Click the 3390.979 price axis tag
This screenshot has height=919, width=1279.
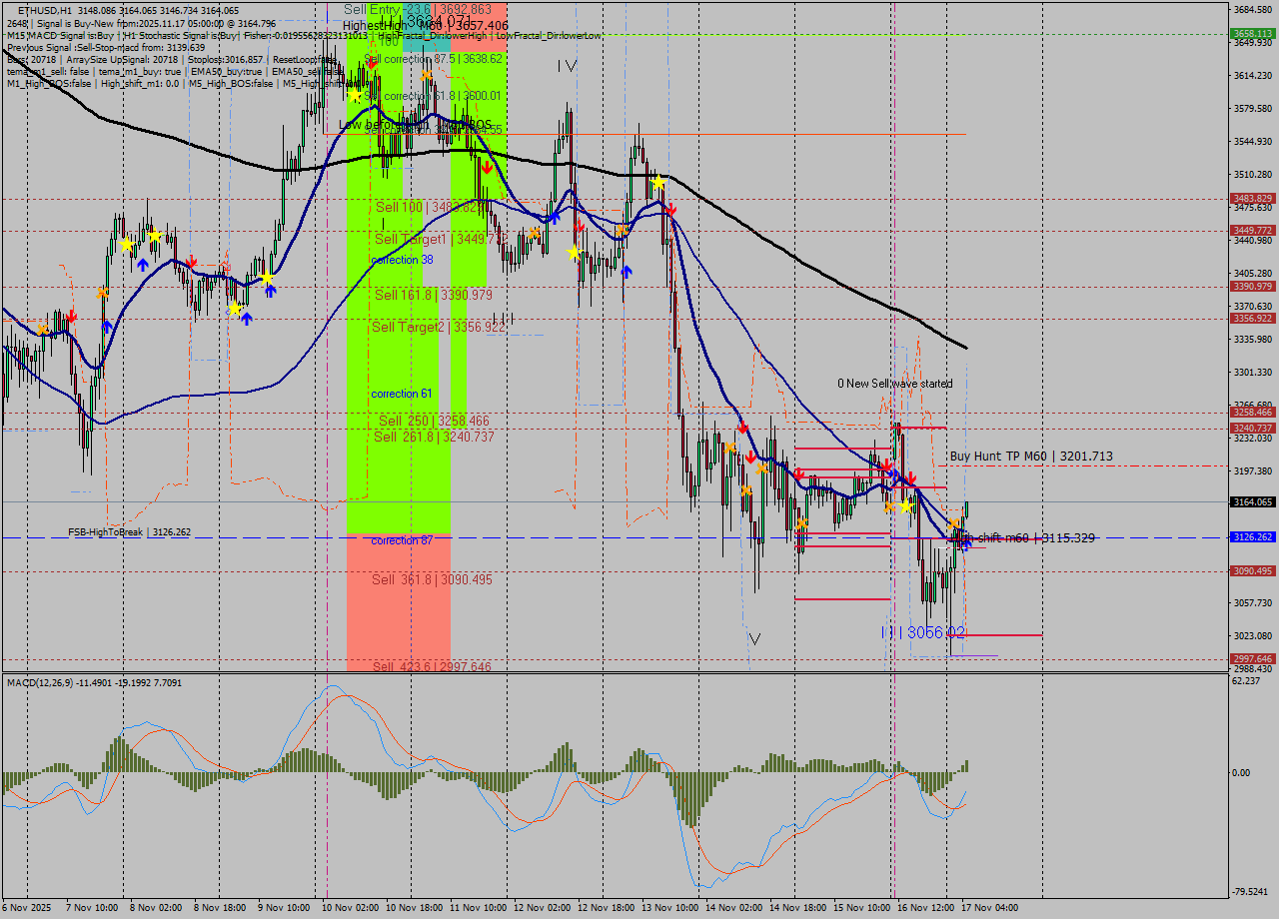[x=1252, y=287]
